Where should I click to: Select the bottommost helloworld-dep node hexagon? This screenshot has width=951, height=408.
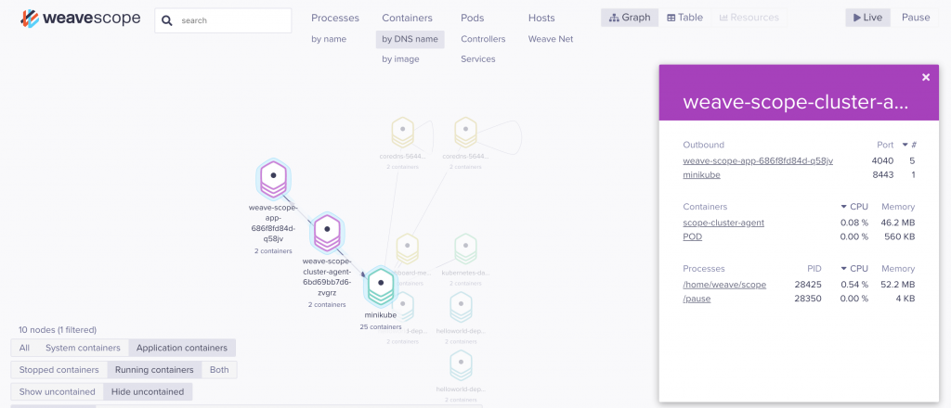461,365
